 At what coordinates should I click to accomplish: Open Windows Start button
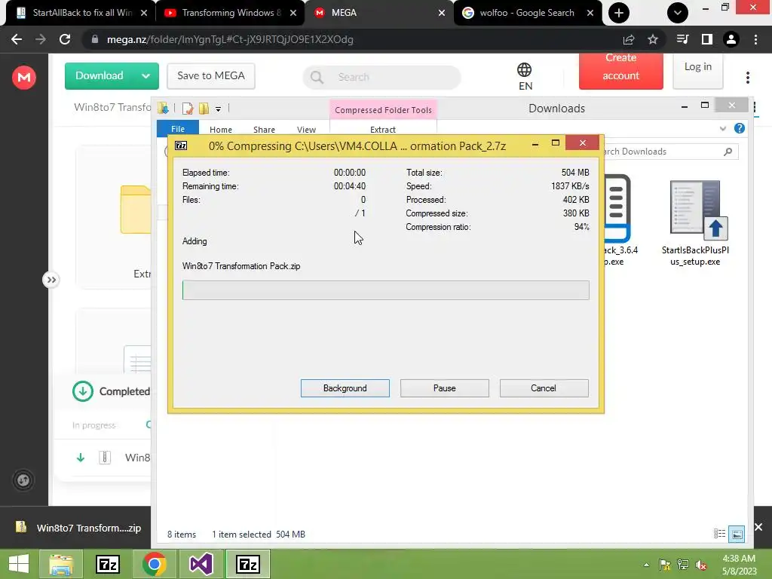pos(19,564)
